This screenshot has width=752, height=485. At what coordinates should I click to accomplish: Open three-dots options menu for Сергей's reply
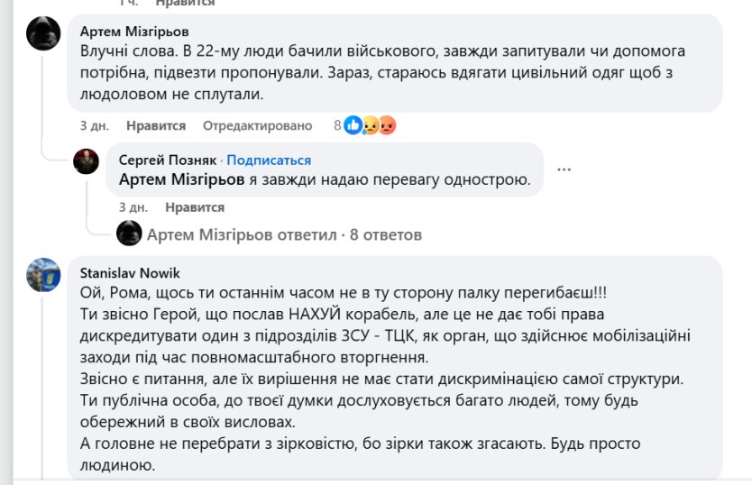pyautogui.click(x=564, y=169)
